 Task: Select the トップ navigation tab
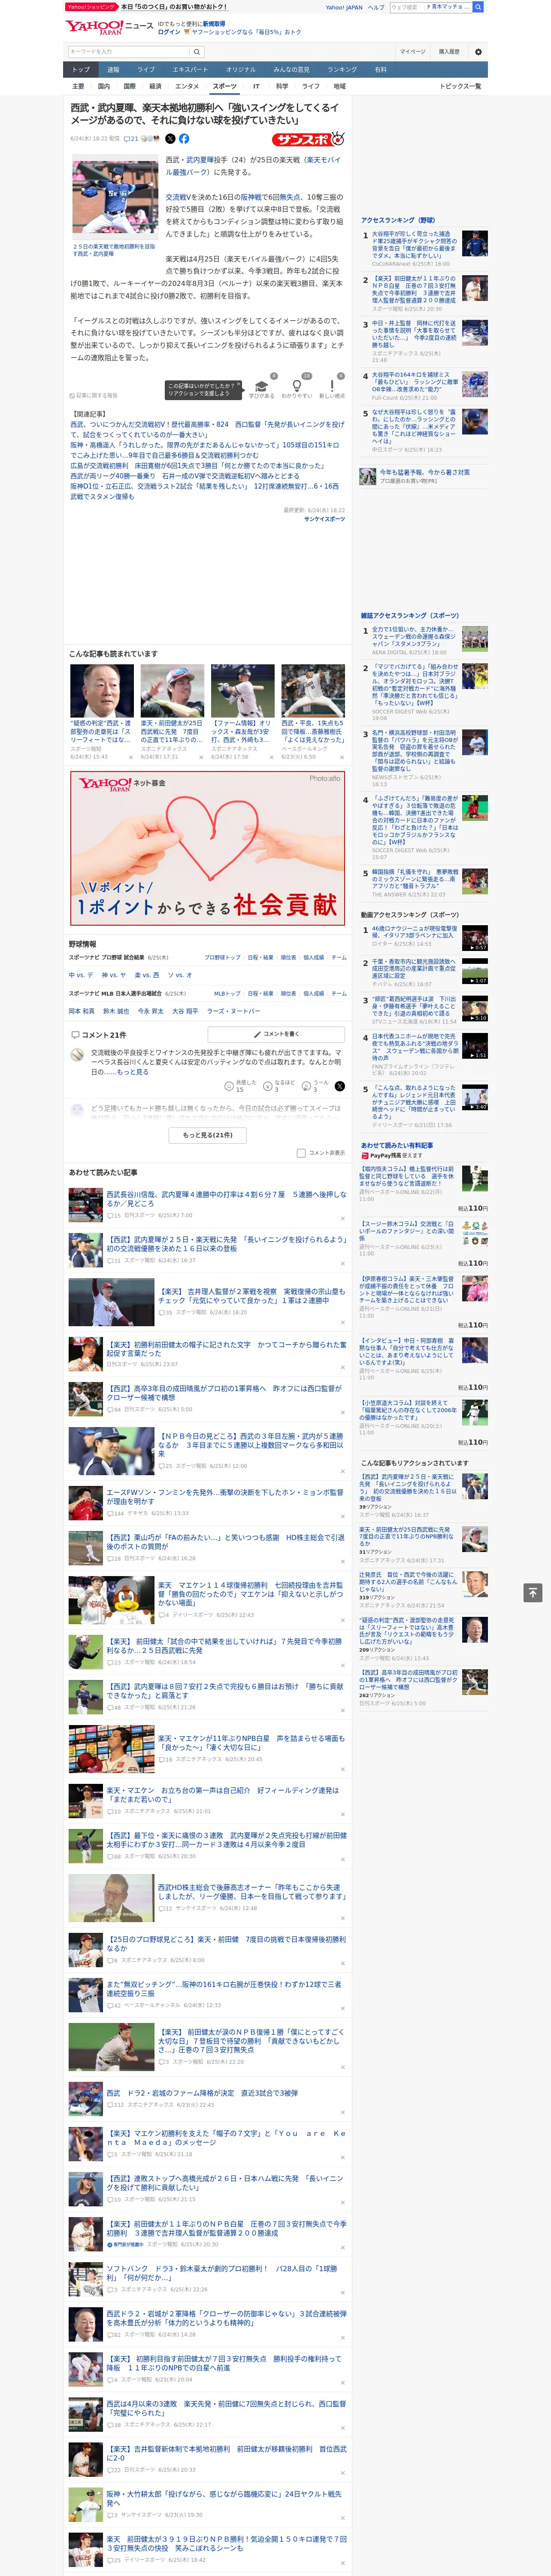coord(81,69)
